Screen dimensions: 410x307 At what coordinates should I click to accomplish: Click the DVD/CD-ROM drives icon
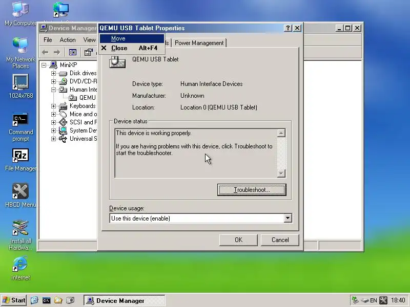(x=63, y=81)
